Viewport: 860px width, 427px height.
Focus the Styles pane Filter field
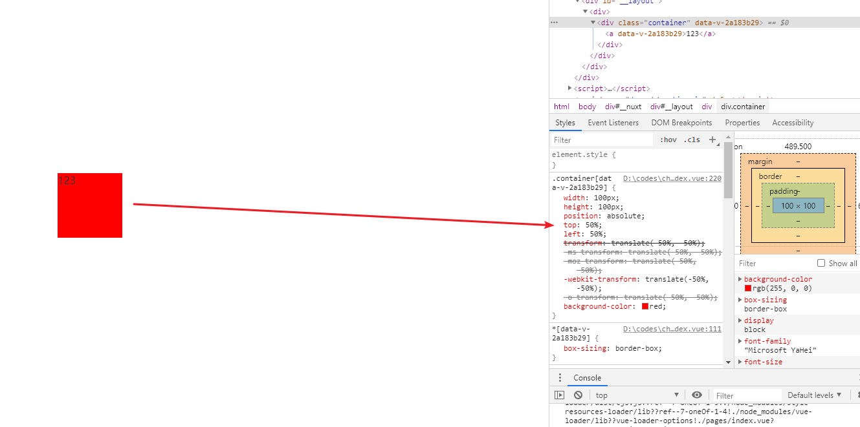[602, 140]
